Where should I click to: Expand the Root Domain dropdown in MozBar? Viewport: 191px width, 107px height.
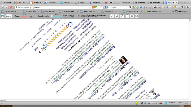pos(52,16)
